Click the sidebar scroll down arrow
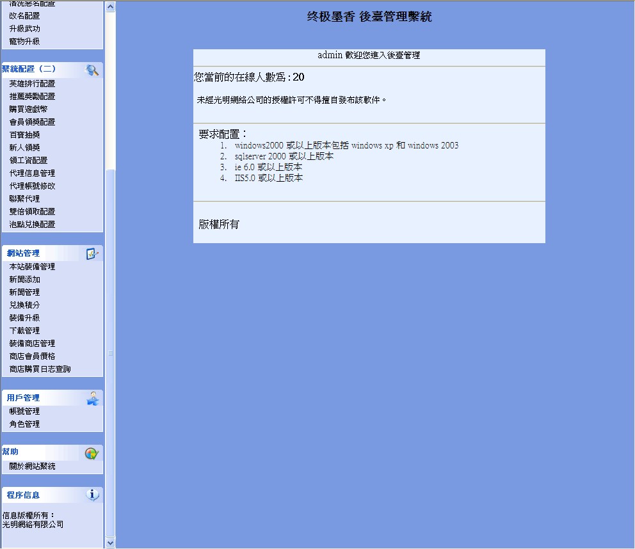Image resolution: width=635 pixels, height=549 pixels. tap(110, 543)
